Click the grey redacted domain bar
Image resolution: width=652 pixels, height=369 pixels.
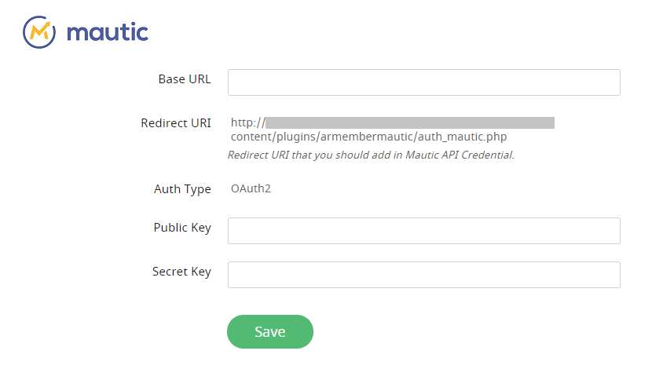410,122
